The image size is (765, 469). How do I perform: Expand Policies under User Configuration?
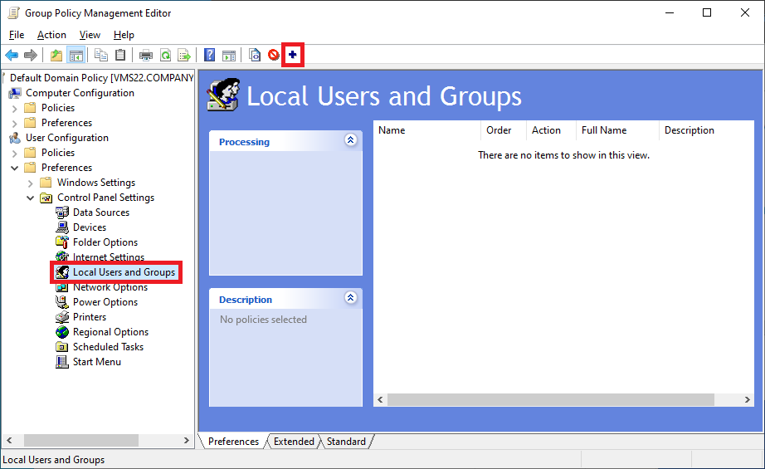[15, 154]
